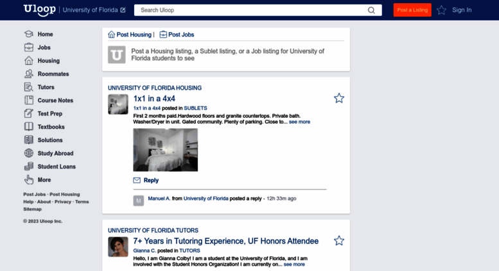499x271 pixels.
Task: Open saved listings star in header
Action: pos(441,10)
